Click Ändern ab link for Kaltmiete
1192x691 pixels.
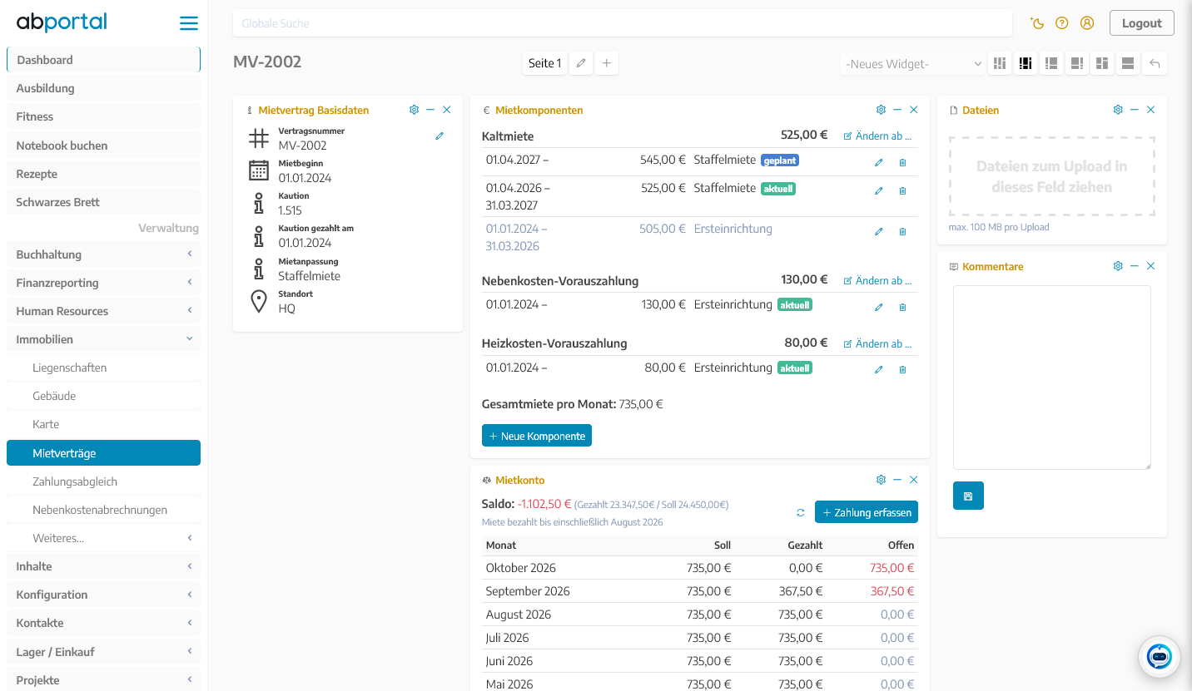tap(877, 136)
